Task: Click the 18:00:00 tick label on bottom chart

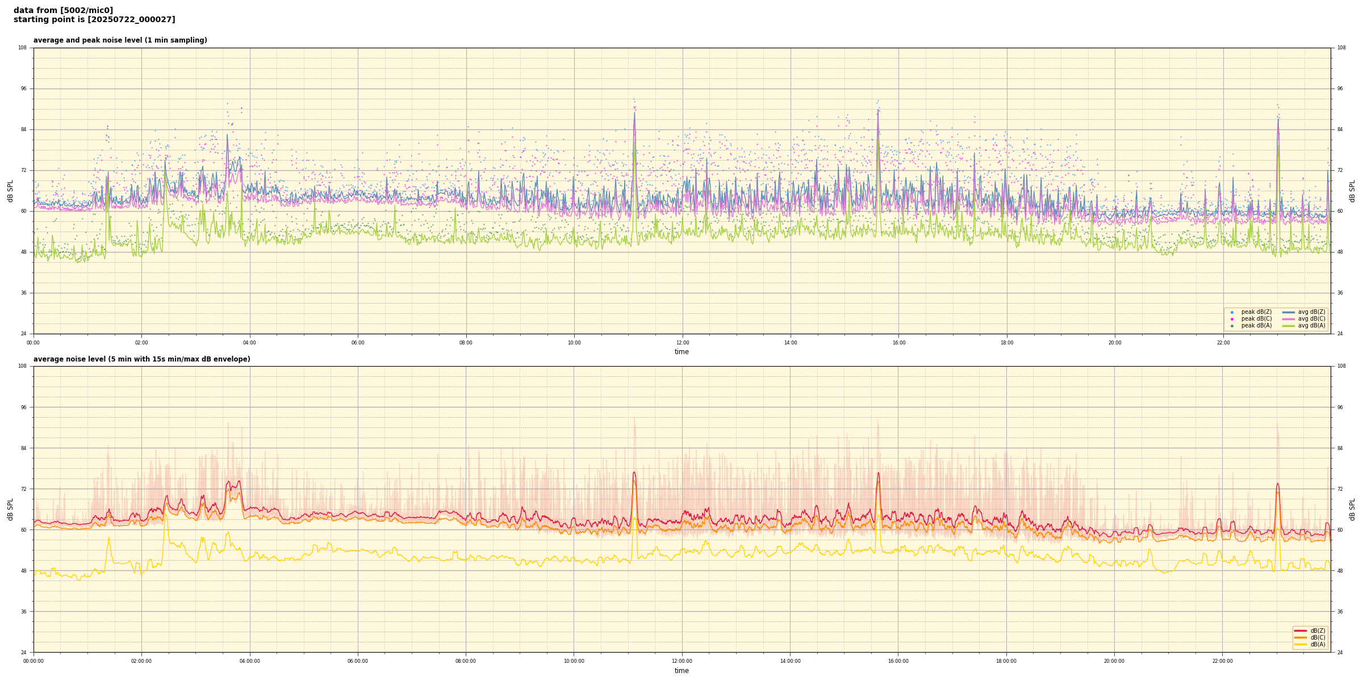Action: click(x=1006, y=661)
